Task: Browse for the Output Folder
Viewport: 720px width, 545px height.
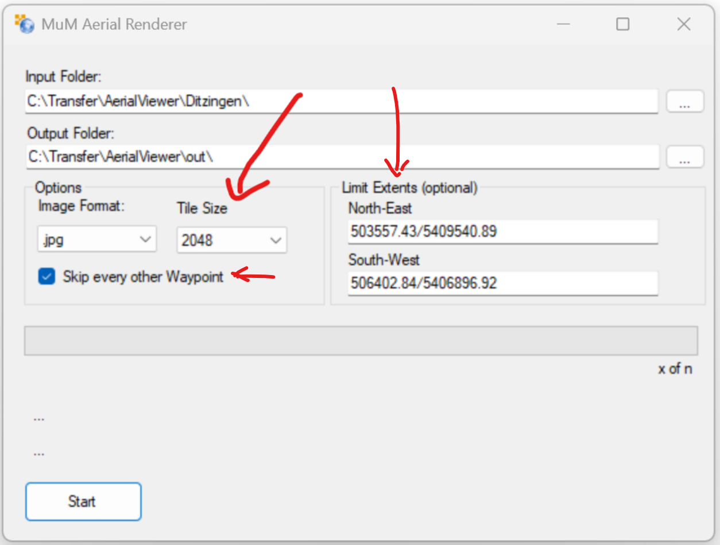Action: tap(684, 157)
